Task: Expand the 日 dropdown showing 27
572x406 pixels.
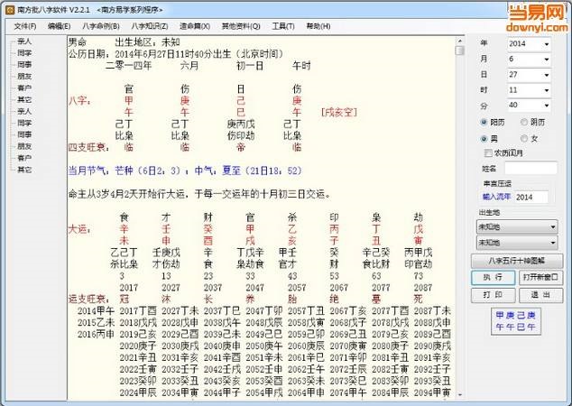Action: pyautogui.click(x=546, y=75)
